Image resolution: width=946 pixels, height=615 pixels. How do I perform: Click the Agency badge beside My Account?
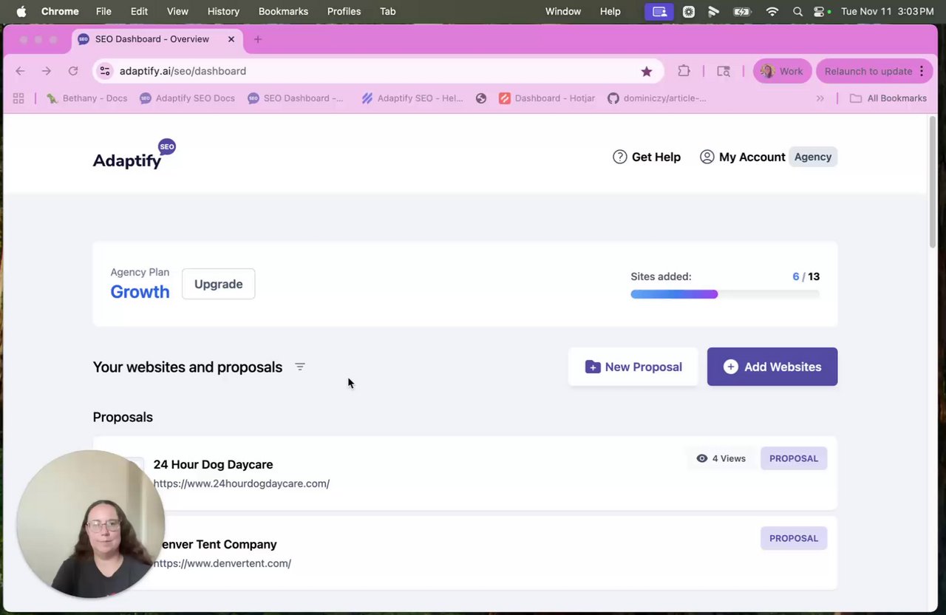click(x=813, y=157)
